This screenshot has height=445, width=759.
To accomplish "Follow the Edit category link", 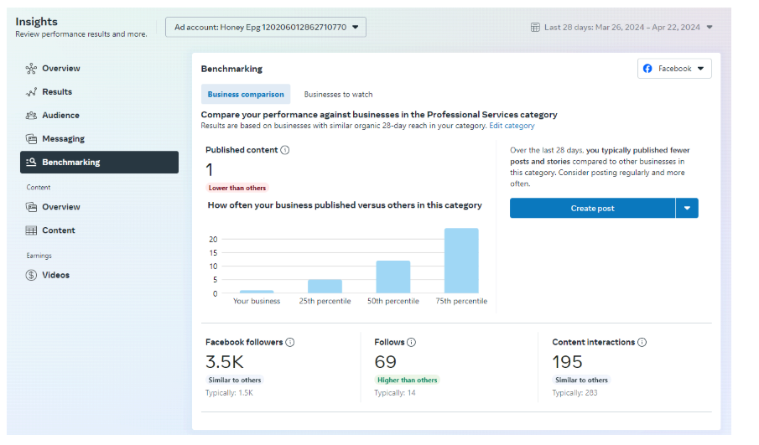I will pyautogui.click(x=512, y=126).
